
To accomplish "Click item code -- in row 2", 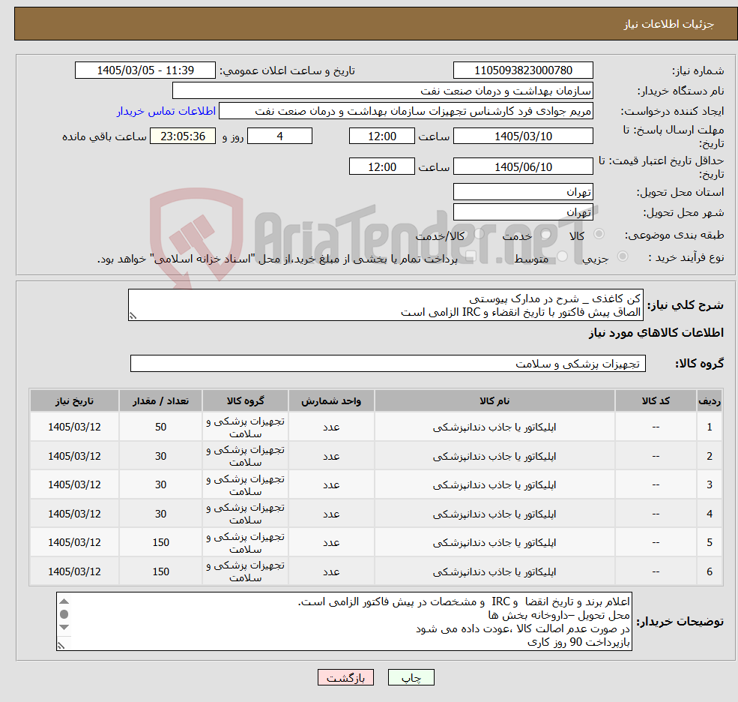I will (656, 456).
